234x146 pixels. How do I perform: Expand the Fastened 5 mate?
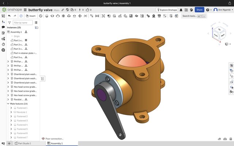[x=11, y=129]
